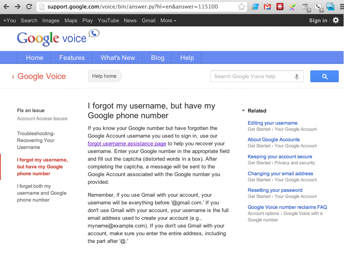Click 'Get Started › Privacy and security' text

coord(281,163)
